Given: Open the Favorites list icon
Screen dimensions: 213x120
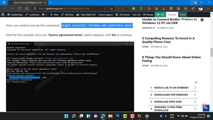Looking at the screenshot, I should pyautogui.click(x=149, y=9).
